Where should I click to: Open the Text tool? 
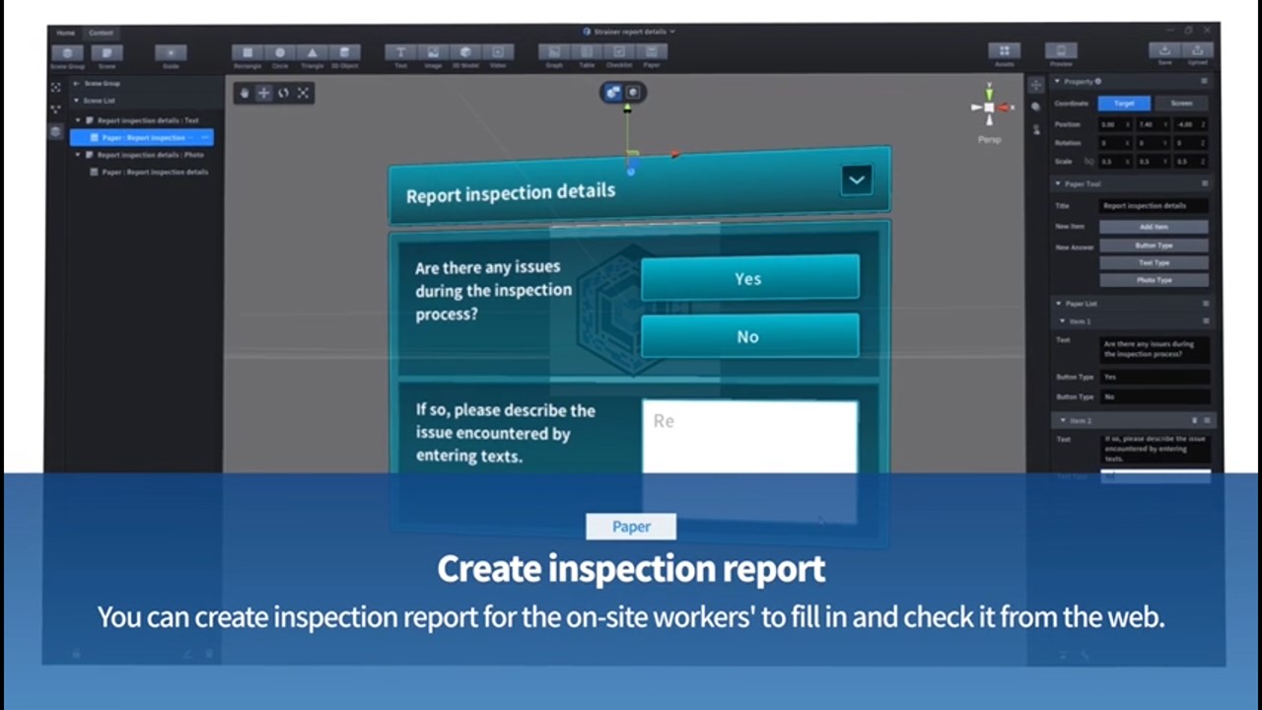click(400, 52)
